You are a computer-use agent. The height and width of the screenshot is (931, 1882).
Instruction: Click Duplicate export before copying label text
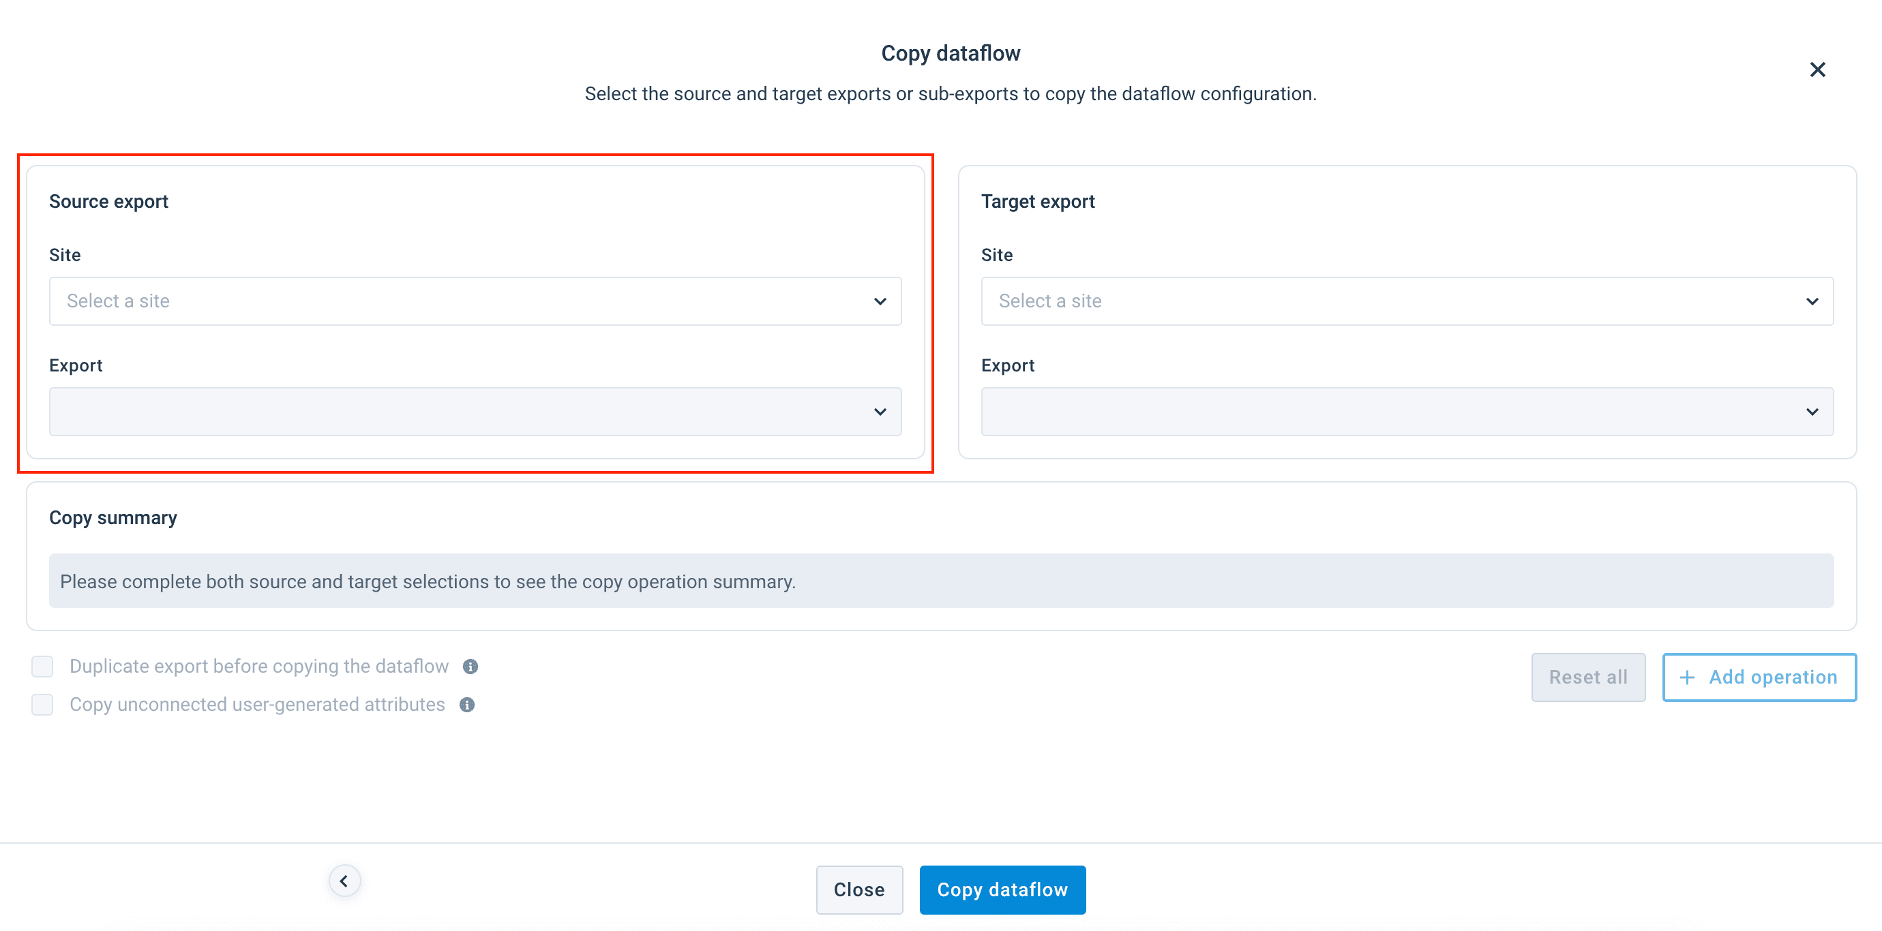coord(258,667)
